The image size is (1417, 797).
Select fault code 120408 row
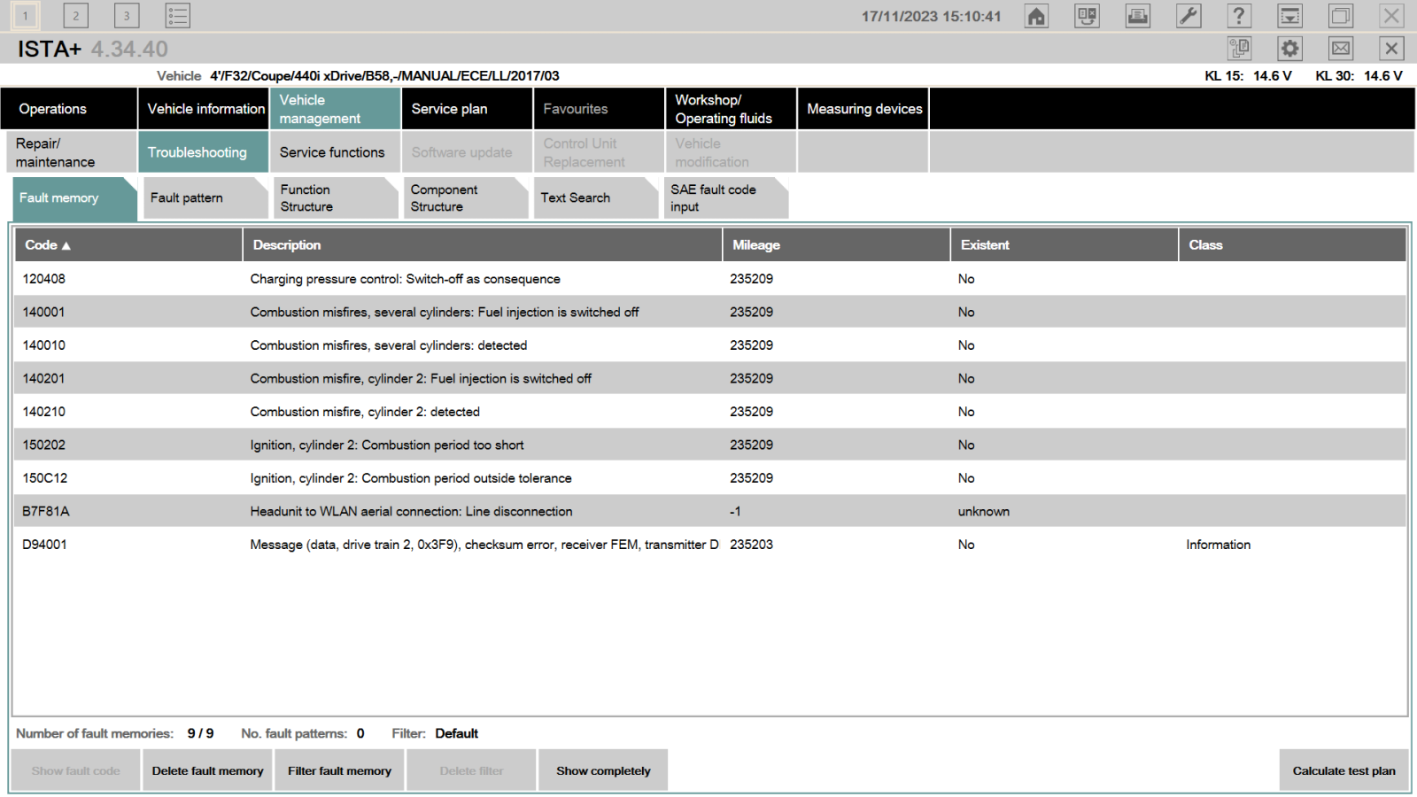(x=710, y=279)
